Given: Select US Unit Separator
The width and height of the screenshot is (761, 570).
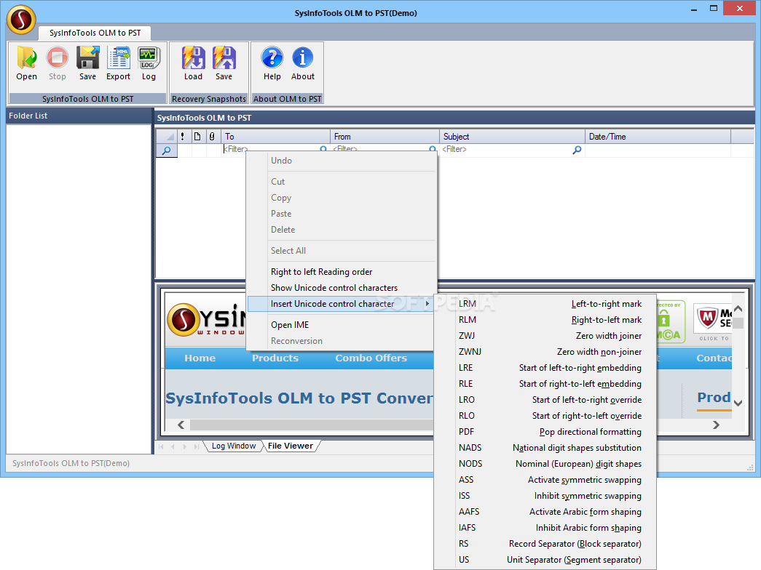Looking at the screenshot, I should pyautogui.click(x=545, y=560).
